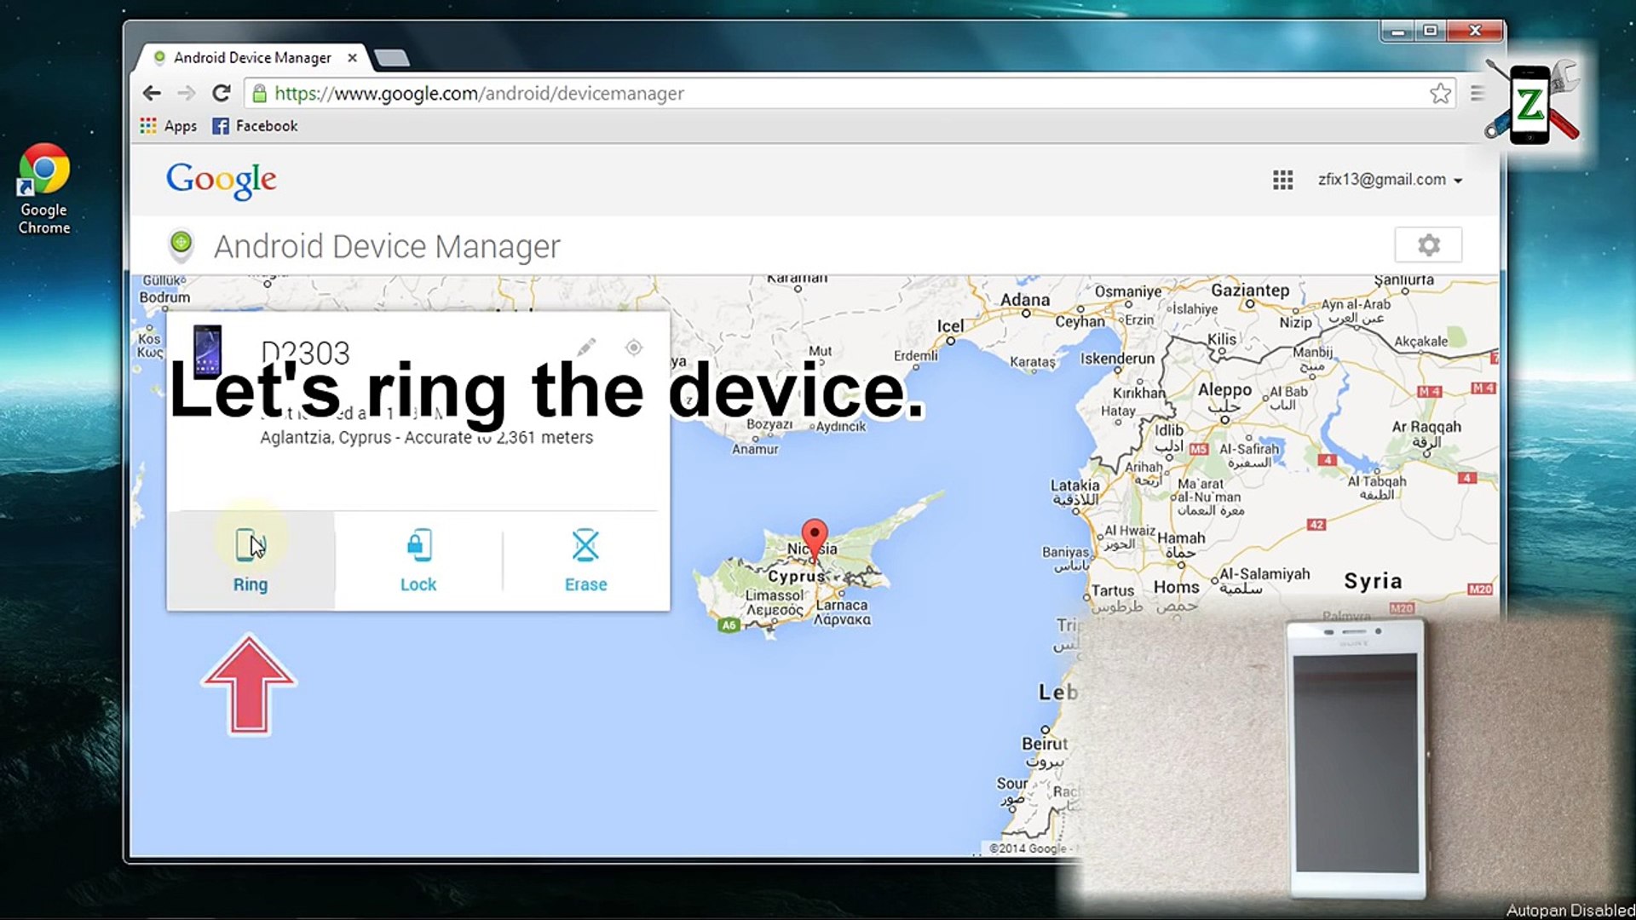Screen dimensions: 1636x920
Task: Open a new tab in Chrome
Action: [x=392, y=58]
